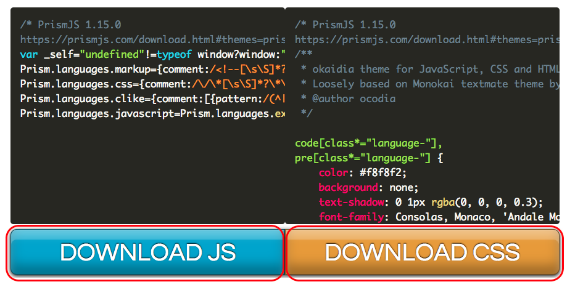Viewport: 583px width, 295px height.
Task: Click the Prism.languages.css code line
Action: 152,84
